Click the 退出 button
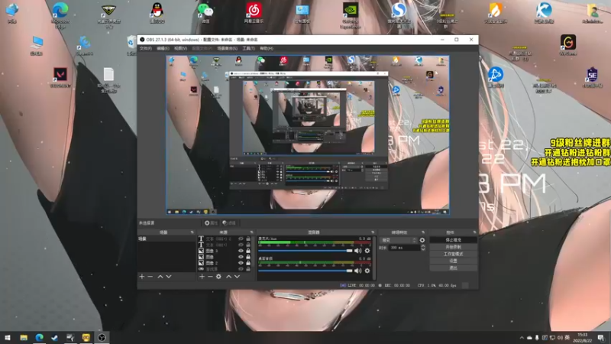 453,268
